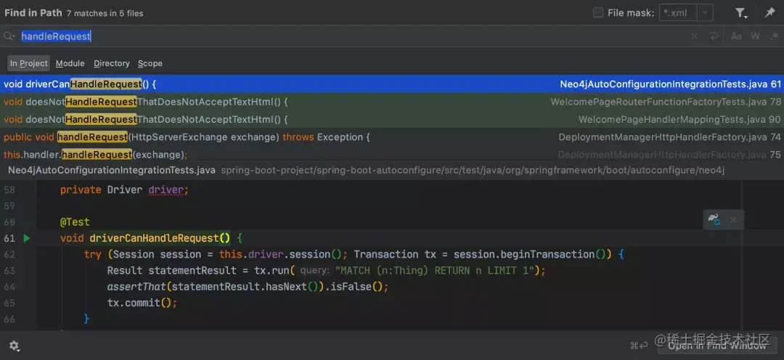
Task: Click the reader mode icon in preview
Action: 714,219
